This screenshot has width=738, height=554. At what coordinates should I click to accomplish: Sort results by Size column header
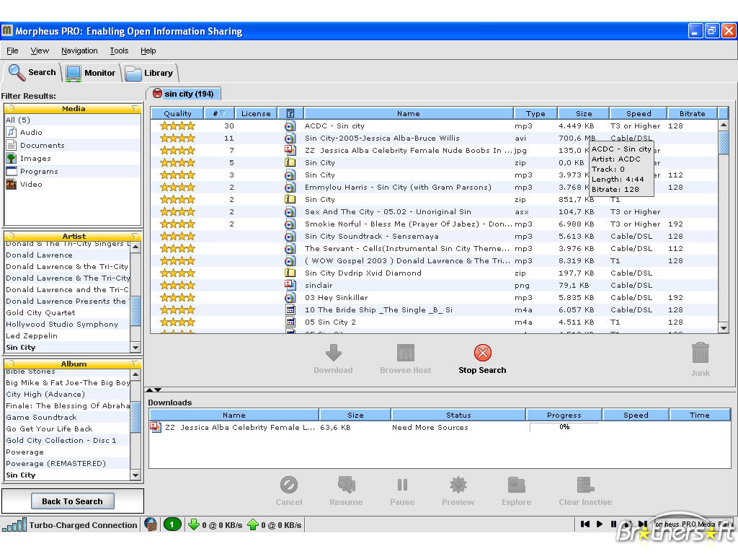pos(584,113)
